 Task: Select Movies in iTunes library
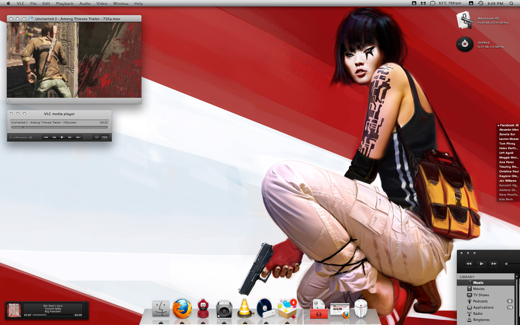click(486, 289)
